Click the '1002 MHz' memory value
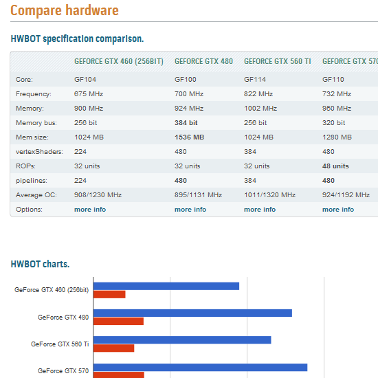Image resolution: width=378 pixels, height=378 pixels. tap(260, 108)
